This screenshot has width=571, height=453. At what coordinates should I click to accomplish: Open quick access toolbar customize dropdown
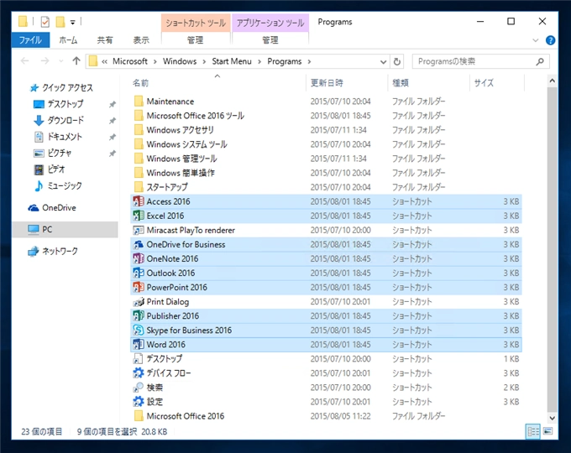[73, 23]
